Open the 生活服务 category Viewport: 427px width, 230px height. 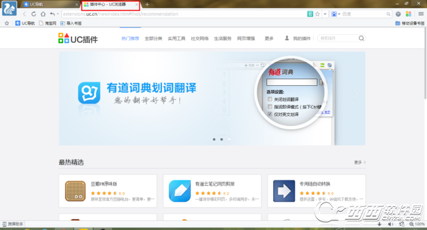(x=223, y=38)
